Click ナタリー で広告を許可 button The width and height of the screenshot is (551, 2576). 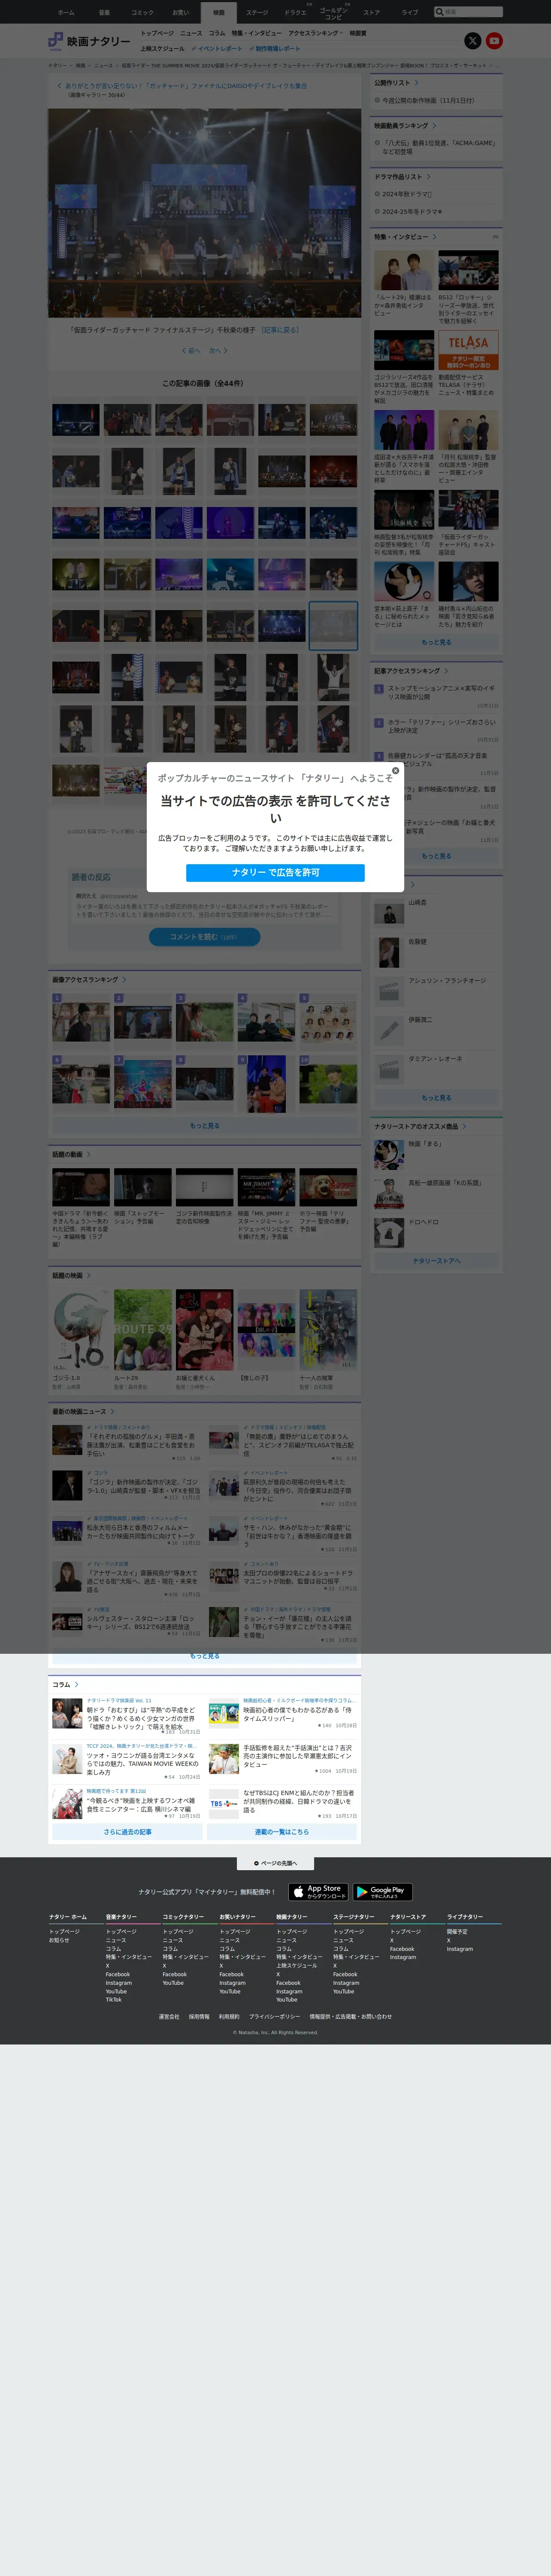coord(275,872)
